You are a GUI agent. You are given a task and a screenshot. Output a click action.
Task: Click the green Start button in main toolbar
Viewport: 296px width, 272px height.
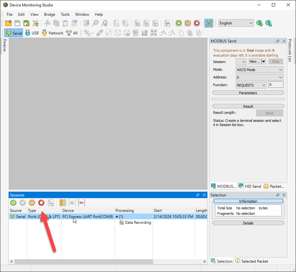tap(179, 23)
